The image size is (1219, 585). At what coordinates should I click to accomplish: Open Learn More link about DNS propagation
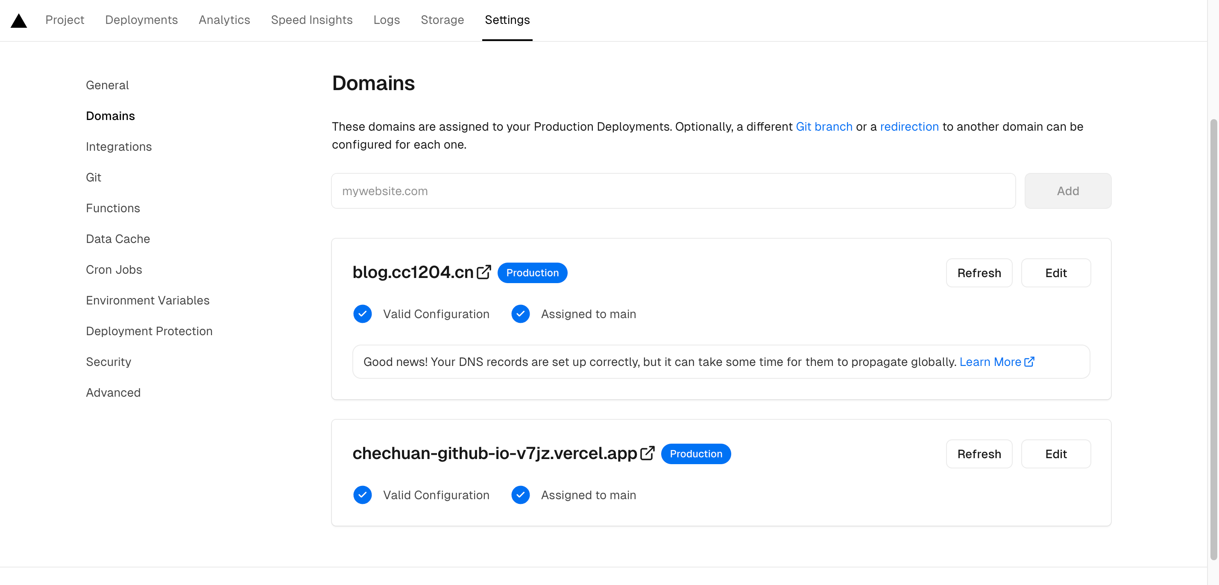click(996, 362)
